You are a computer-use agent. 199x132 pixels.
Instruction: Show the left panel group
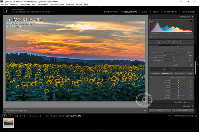1,64
